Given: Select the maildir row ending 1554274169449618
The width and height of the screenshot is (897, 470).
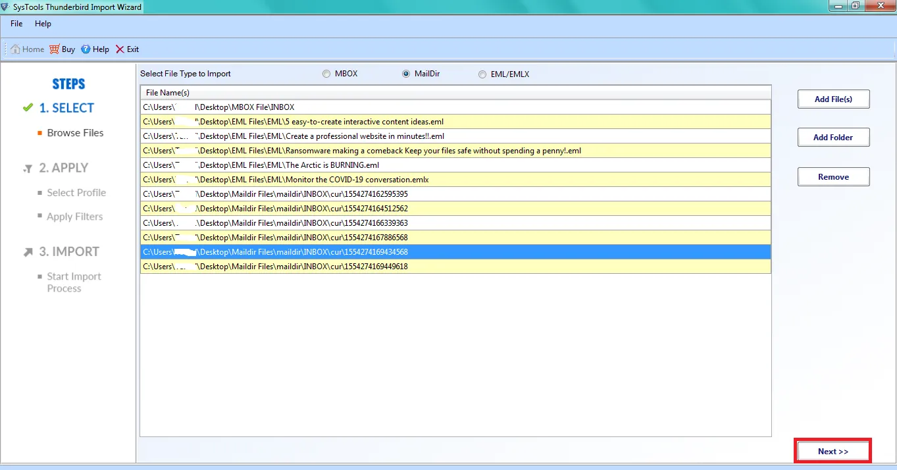Looking at the screenshot, I should click(x=455, y=267).
